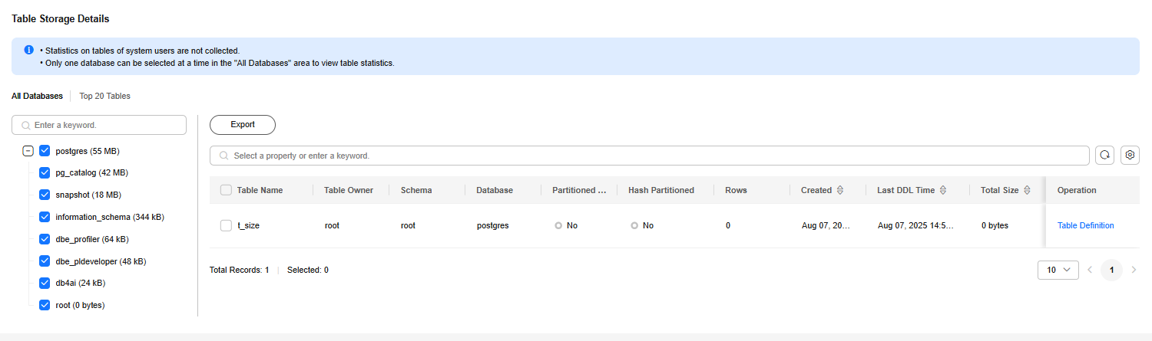
Task: Click the refresh table list icon
Action: 1104,156
